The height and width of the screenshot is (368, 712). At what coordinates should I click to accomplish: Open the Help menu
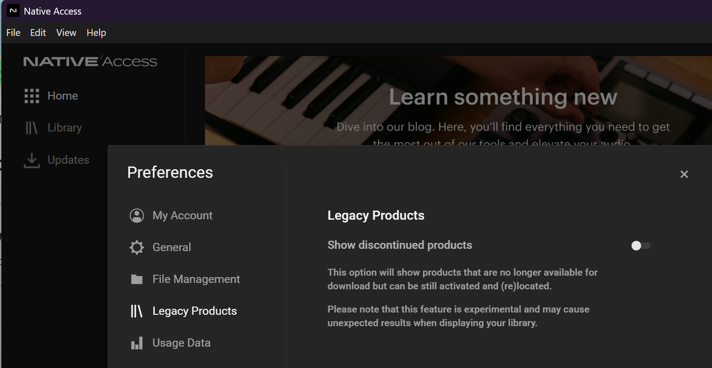tap(96, 33)
